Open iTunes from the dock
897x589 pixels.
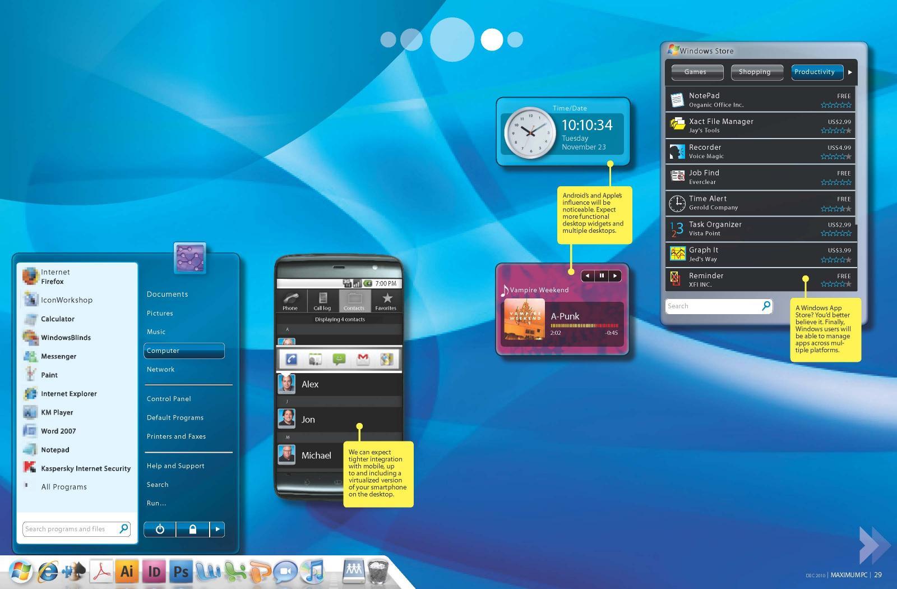point(312,571)
